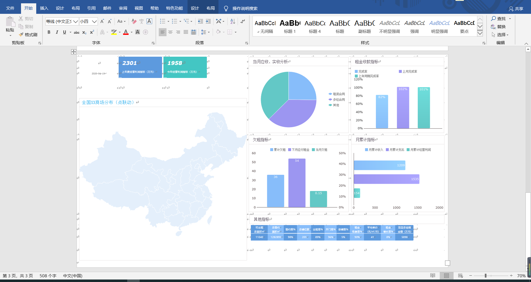This screenshot has width=531, height=282.
Task: Click the text highlight color icon
Action: [x=114, y=32]
